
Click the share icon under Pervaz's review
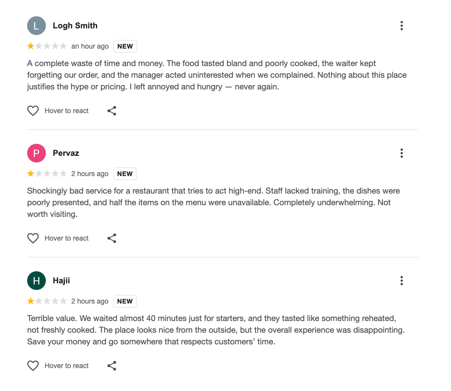tap(112, 238)
